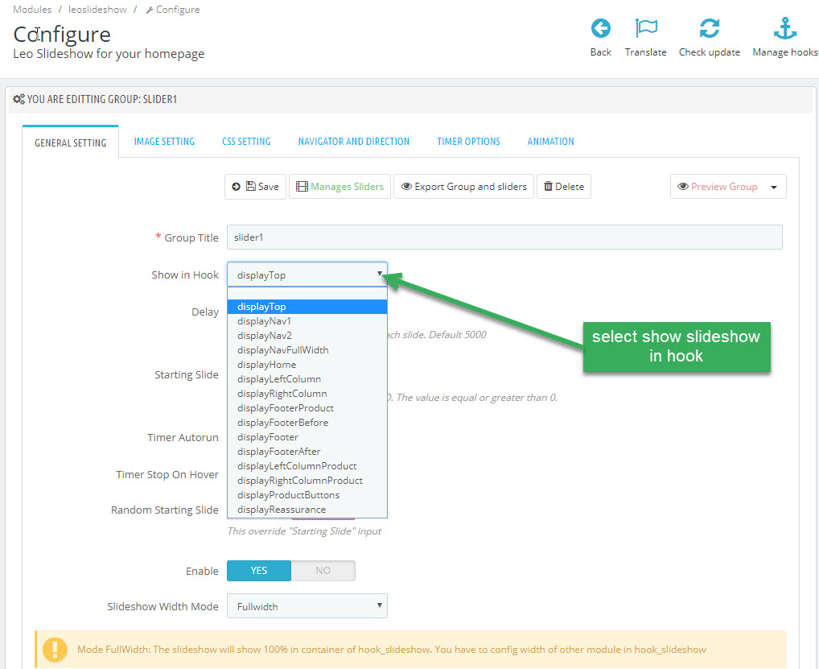
Task: Click the Delete trash button
Action: (x=563, y=187)
